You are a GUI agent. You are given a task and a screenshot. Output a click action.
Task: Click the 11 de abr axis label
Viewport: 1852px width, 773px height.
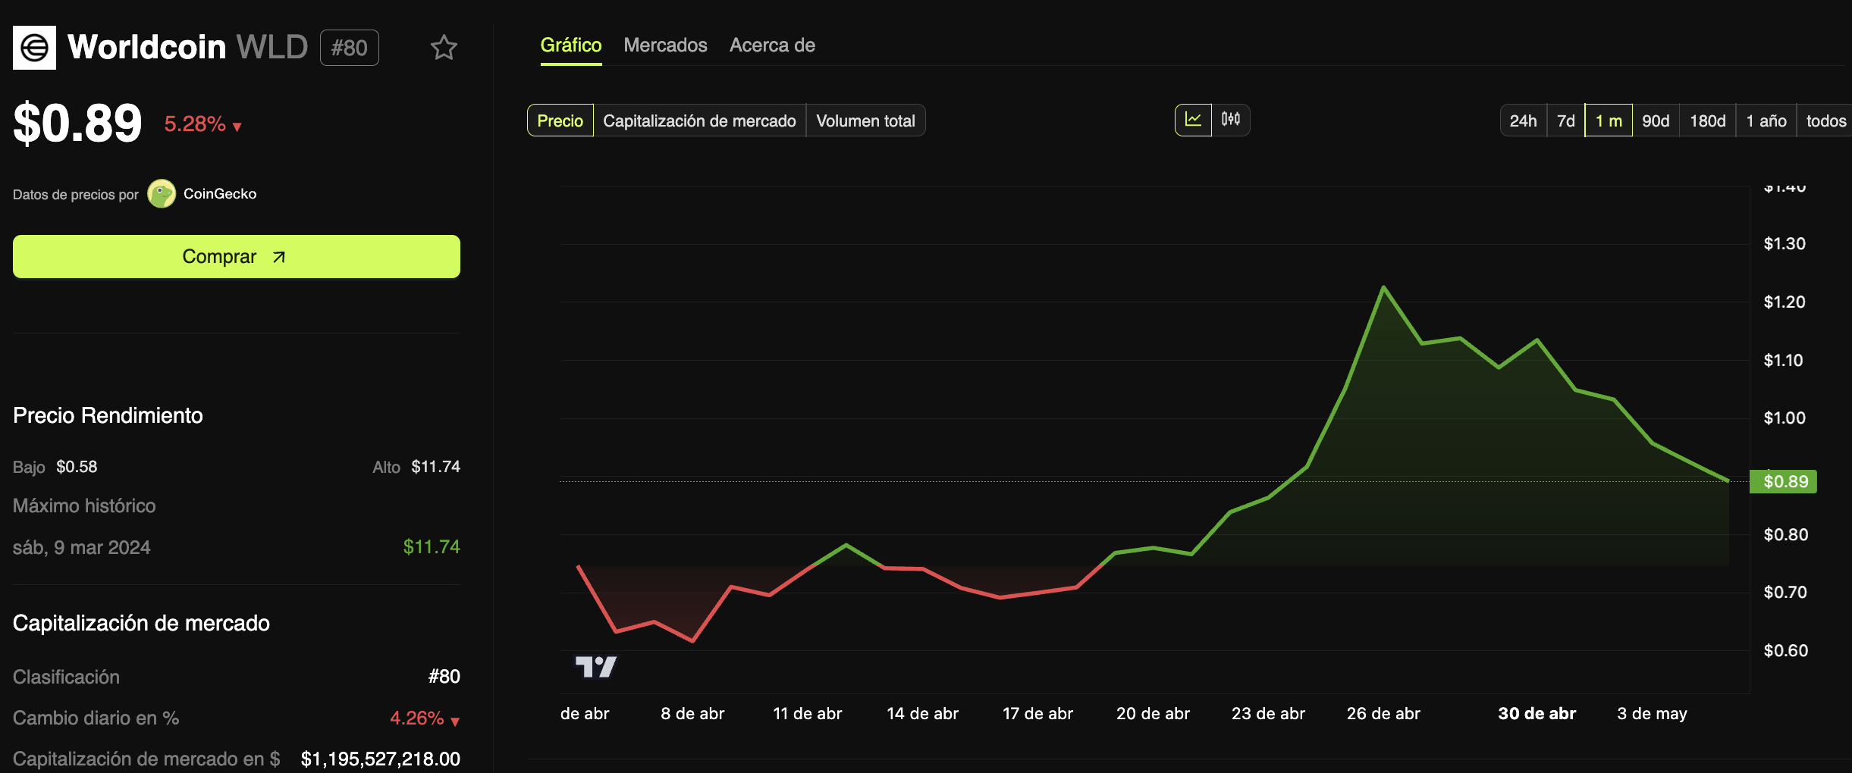click(807, 714)
